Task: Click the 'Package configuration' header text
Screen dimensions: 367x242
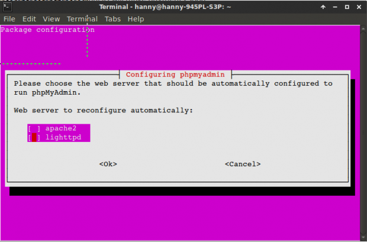Action: pyautogui.click(x=47, y=30)
